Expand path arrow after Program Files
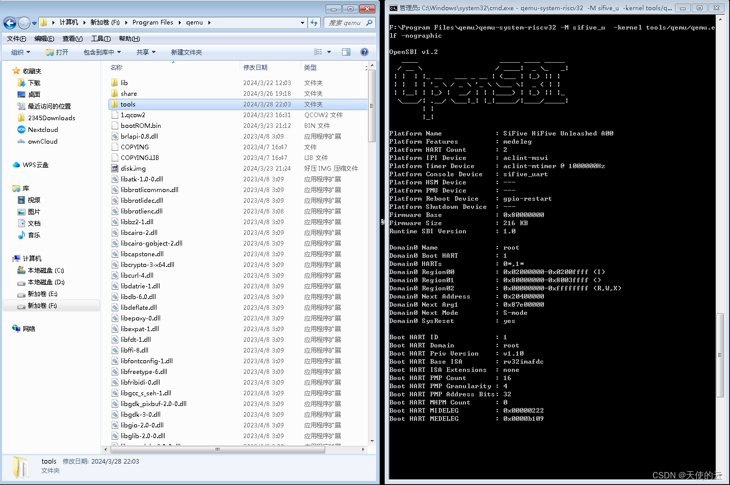 click(x=179, y=22)
